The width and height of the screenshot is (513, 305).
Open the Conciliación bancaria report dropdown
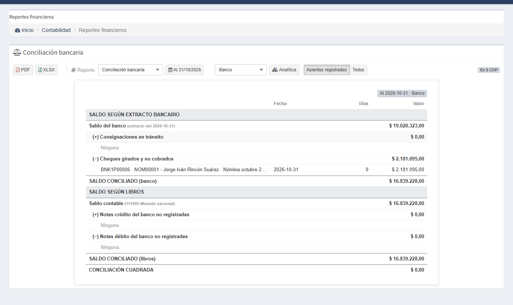pyautogui.click(x=130, y=70)
